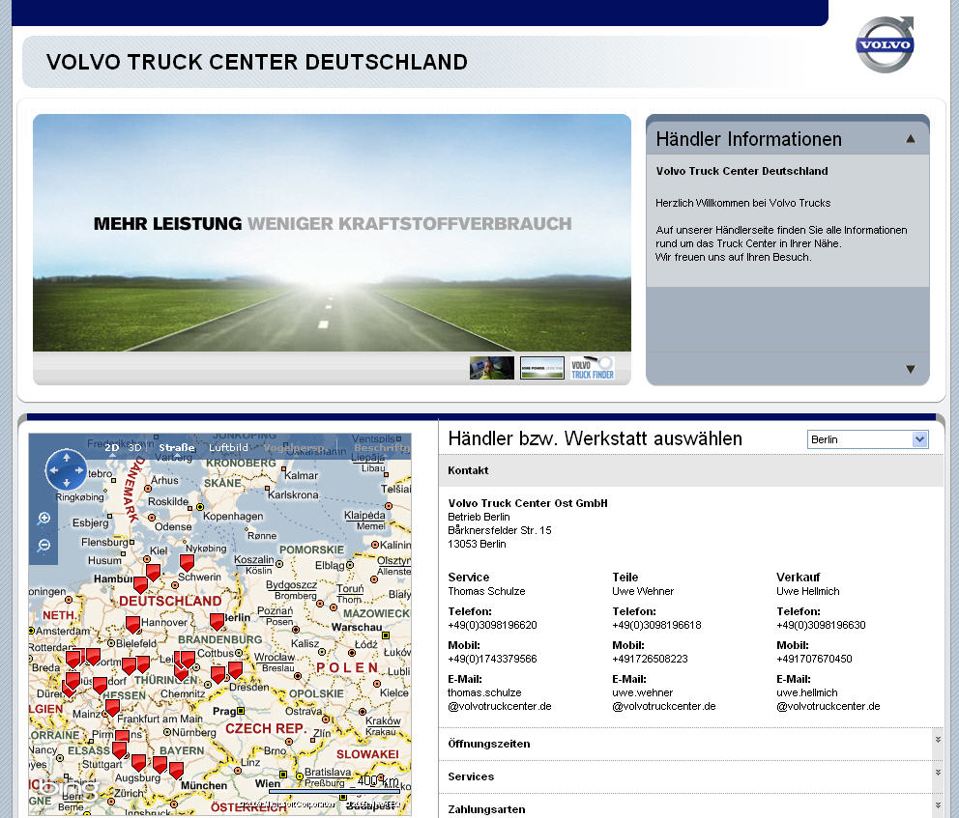
Task: Click the Volvo iron mark logo
Action: [885, 44]
